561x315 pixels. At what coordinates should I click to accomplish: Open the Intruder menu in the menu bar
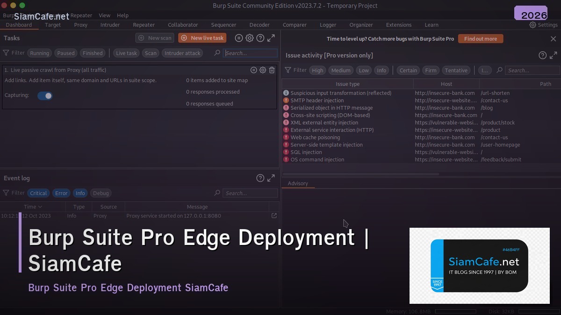(x=56, y=15)
